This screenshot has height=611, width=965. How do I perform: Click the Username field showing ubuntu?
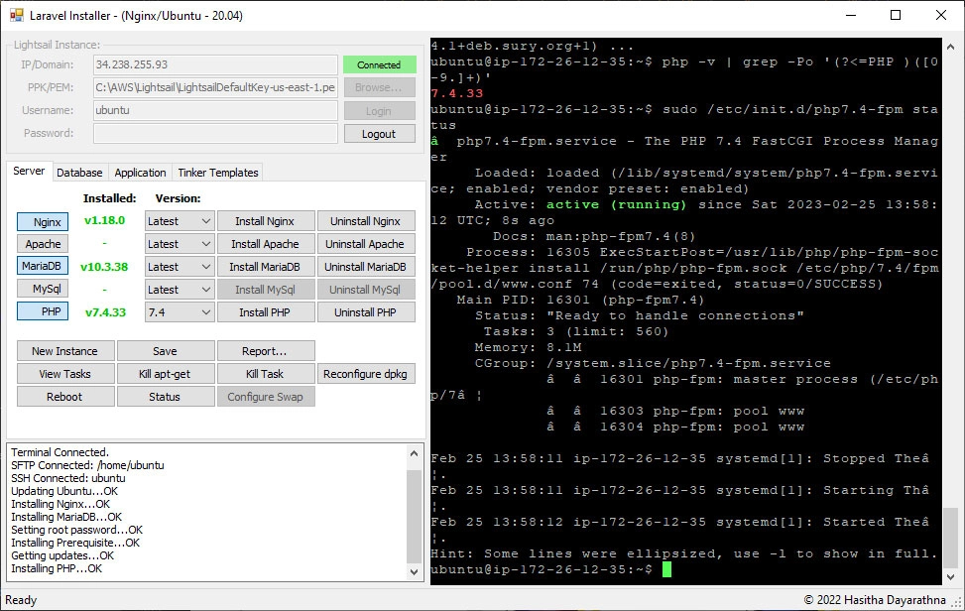[x=215, y=110]
